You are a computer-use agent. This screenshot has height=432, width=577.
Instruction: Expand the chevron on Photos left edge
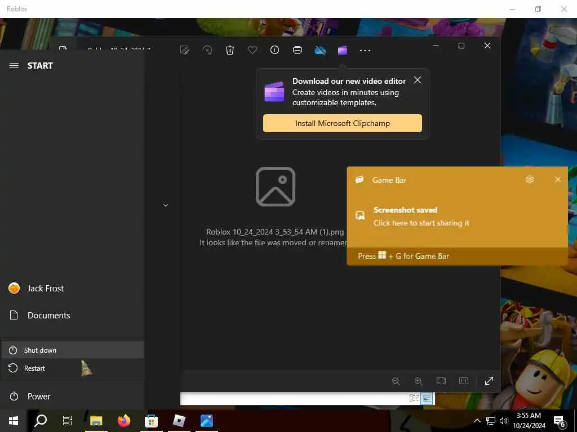[x=166, y=205]
